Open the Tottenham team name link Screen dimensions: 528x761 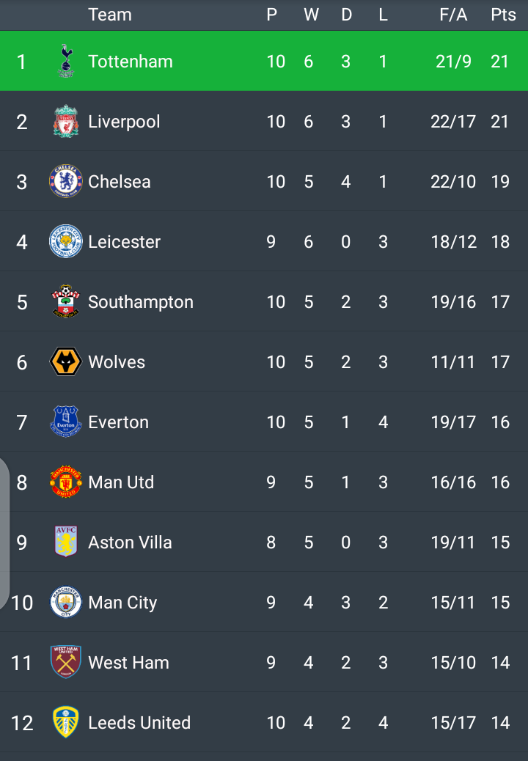131,62
